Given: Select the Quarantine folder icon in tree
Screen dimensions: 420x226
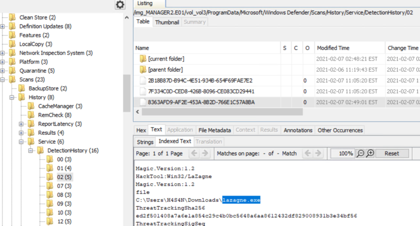Looking at the screenshot, I should (12, 70).
